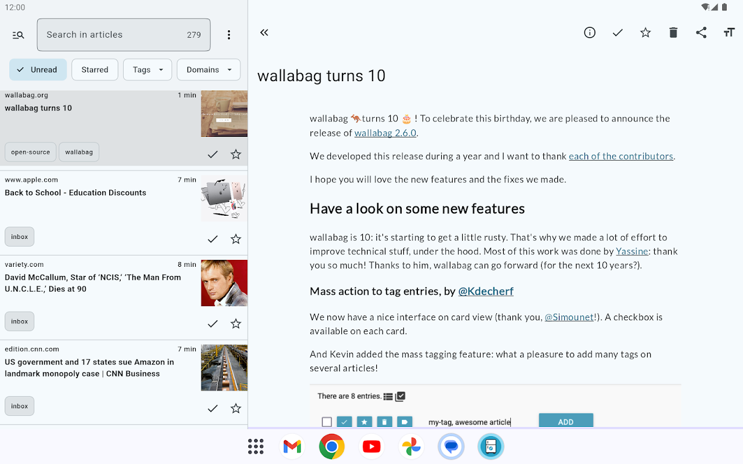Collapse the article pane with double chevron
The width and height of the screenshot is (743, 464).
coord(264,32)
